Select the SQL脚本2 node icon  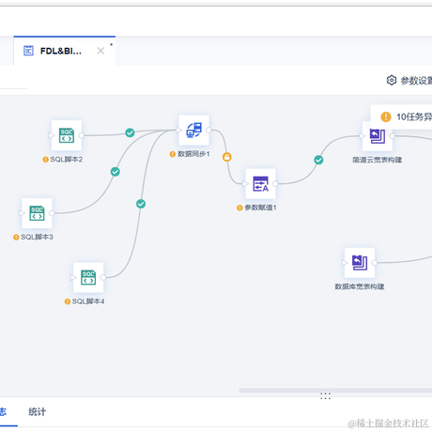(67, 135)
